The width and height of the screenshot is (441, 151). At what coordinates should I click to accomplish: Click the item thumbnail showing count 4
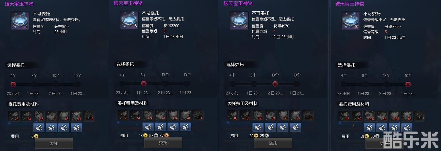[20, 21]
